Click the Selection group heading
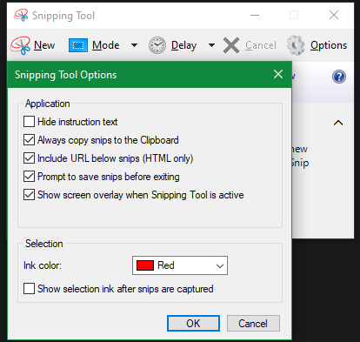This screenshot has height=342, width=360. pyautogui.click(x=44, y=244)
